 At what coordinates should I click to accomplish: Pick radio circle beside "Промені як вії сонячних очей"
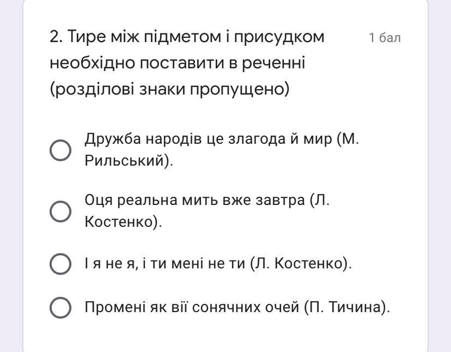61,308
